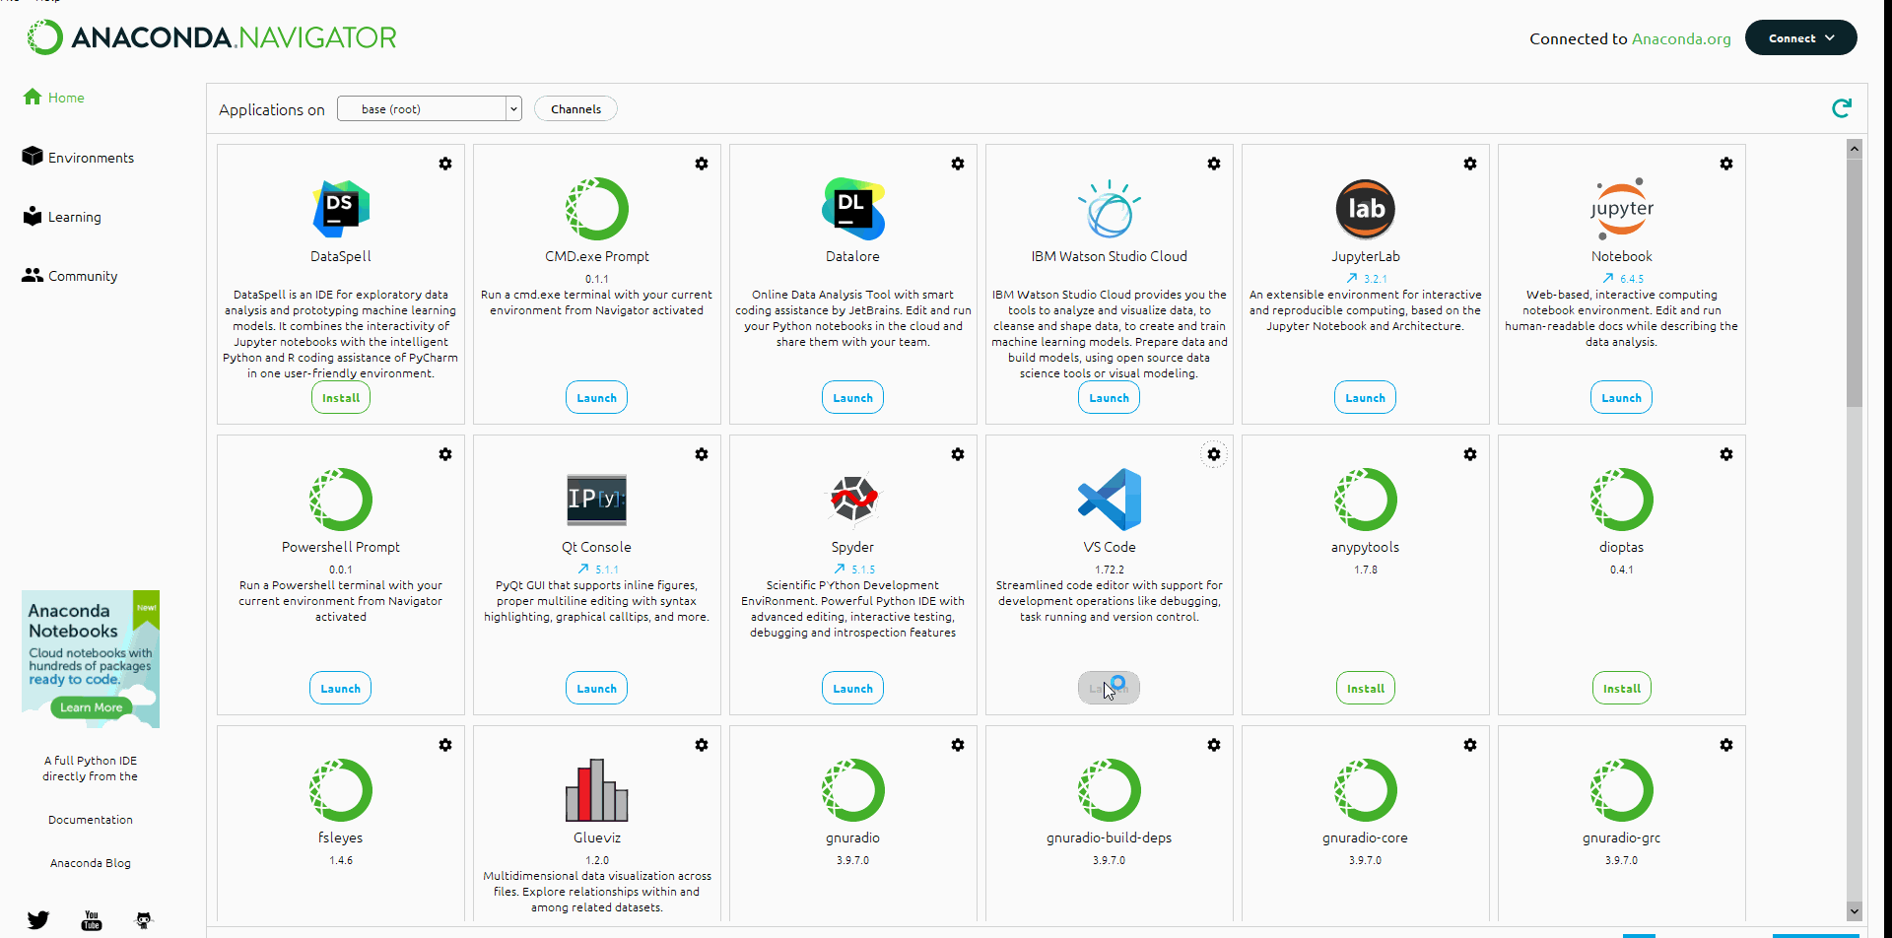The width and height of the screenshot is (1892, 938).
Task: Open the Datalore tile settings gear
Action: pos(958,164)
